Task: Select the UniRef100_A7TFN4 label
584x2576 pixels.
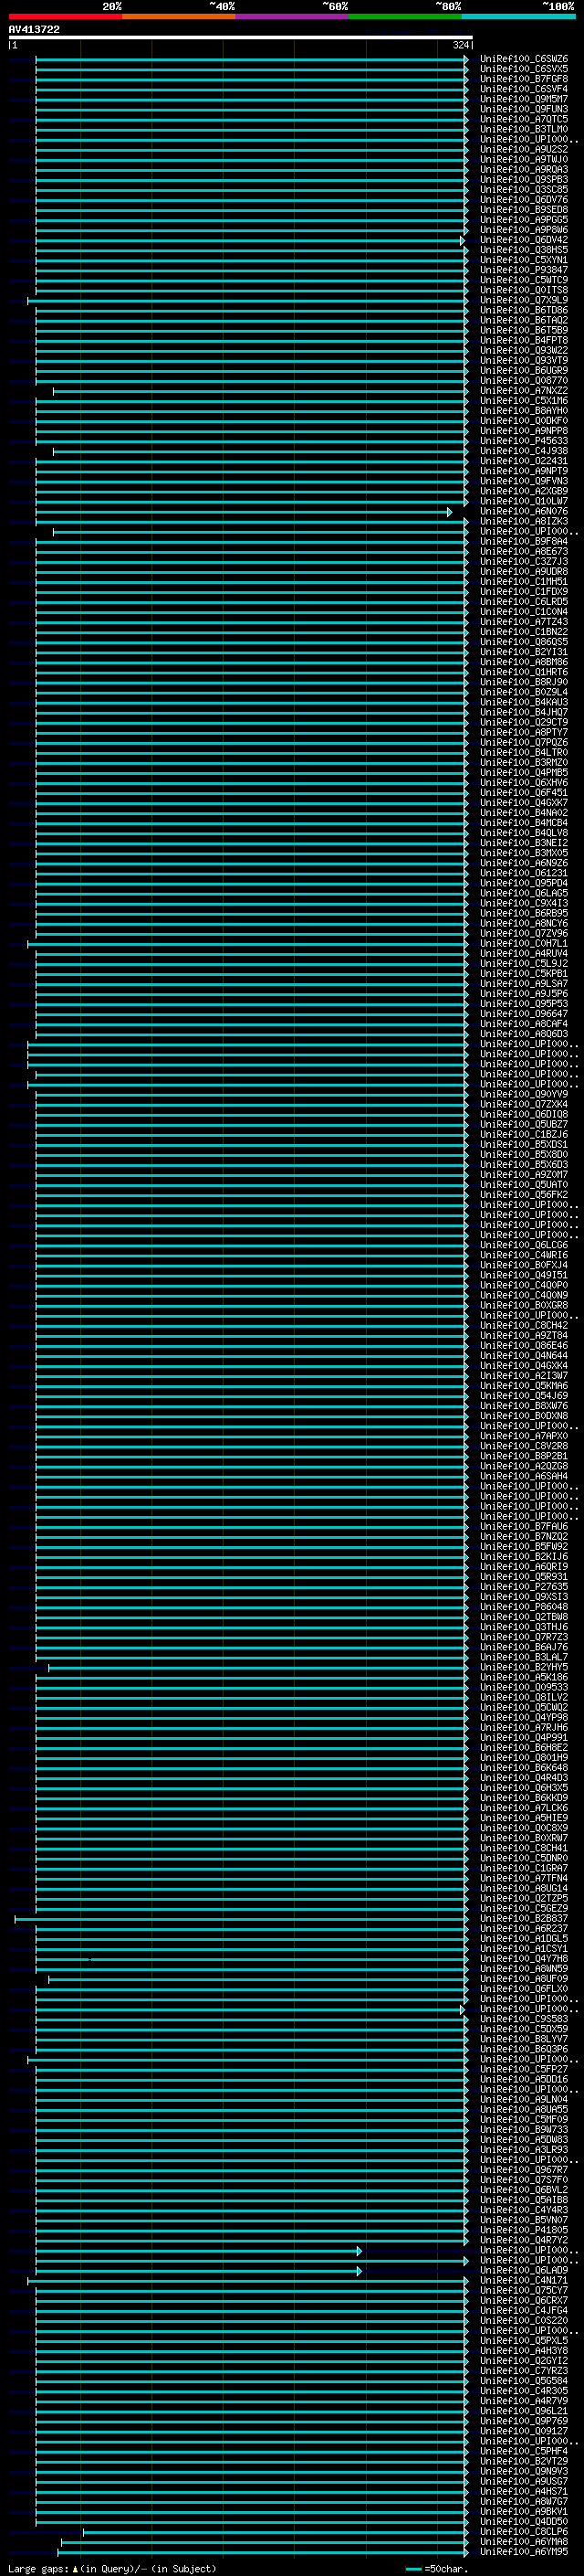Action: pyautogui.click(x=524, y=1878)
